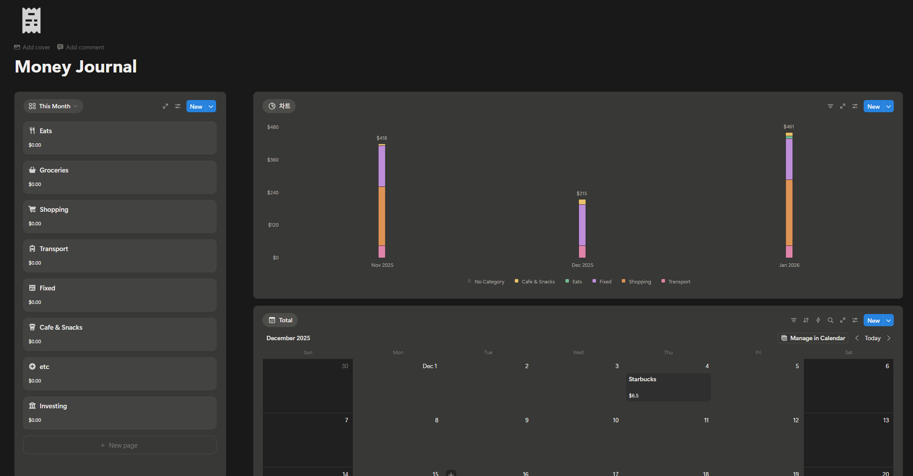Screen dimensions: 913x476
Task: Expand the chart view to full page
Action: [843, 106]
